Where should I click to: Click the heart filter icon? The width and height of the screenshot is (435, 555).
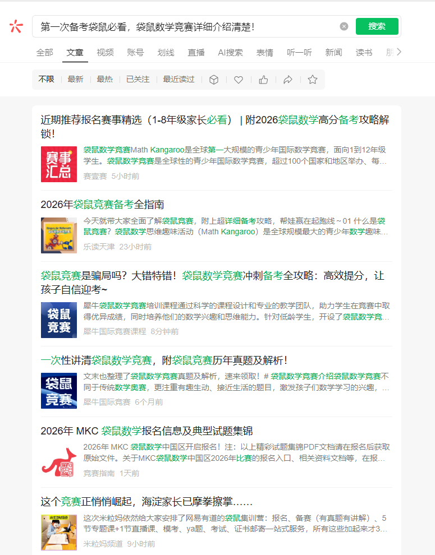click(x=239, y=80)
